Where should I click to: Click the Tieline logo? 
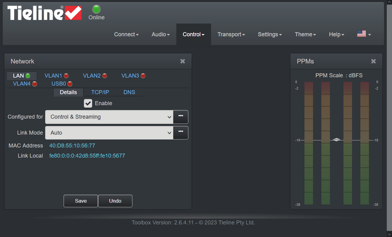pyautogui.click(x=44, y=13)
